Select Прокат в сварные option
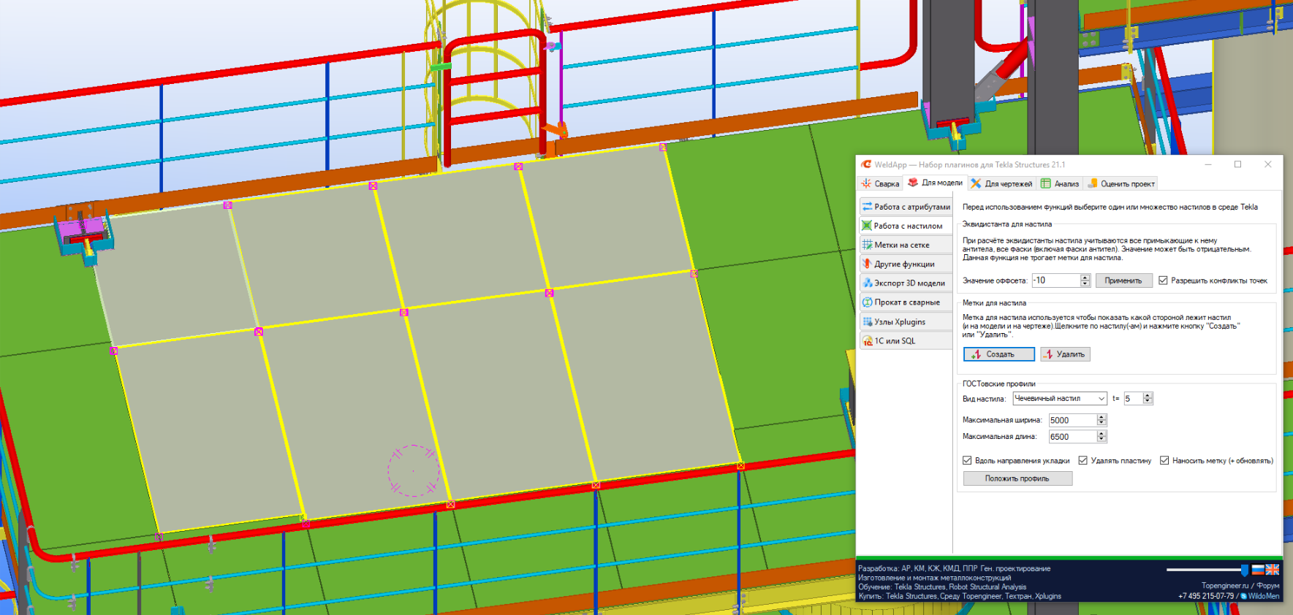Image resolution: width=1293 pixels, height=615 pixels. coord(906,302)
